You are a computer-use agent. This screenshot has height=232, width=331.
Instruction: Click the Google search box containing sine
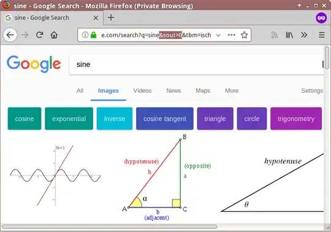[196, 64]
